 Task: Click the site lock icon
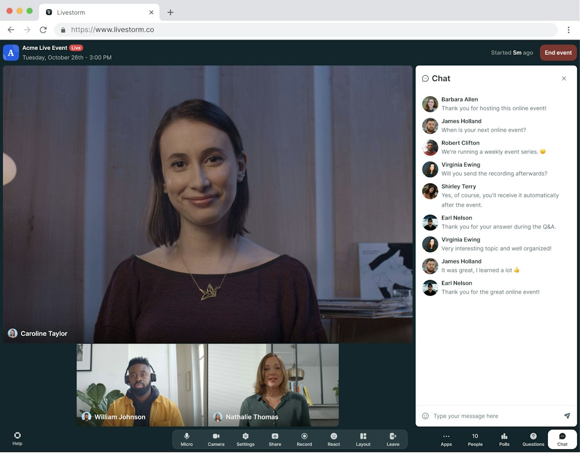[63, 30]
